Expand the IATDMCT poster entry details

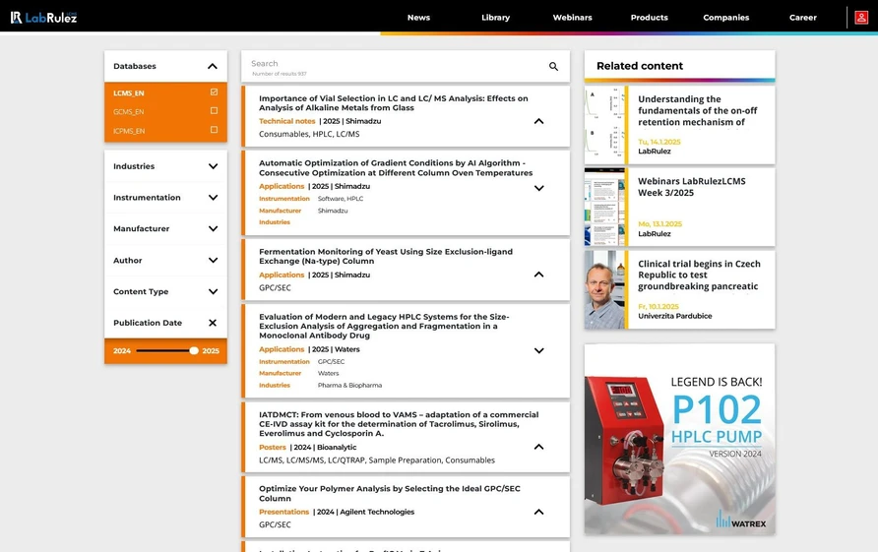tap(538, 447)
